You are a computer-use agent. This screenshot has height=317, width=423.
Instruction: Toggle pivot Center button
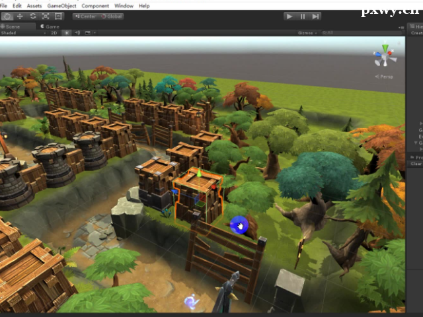coord(85,16)
